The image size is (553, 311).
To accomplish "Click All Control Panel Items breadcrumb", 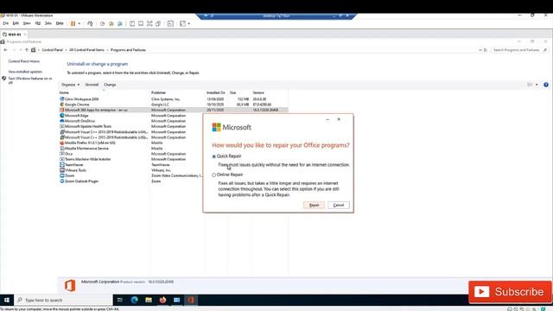I will click(86, 50).
